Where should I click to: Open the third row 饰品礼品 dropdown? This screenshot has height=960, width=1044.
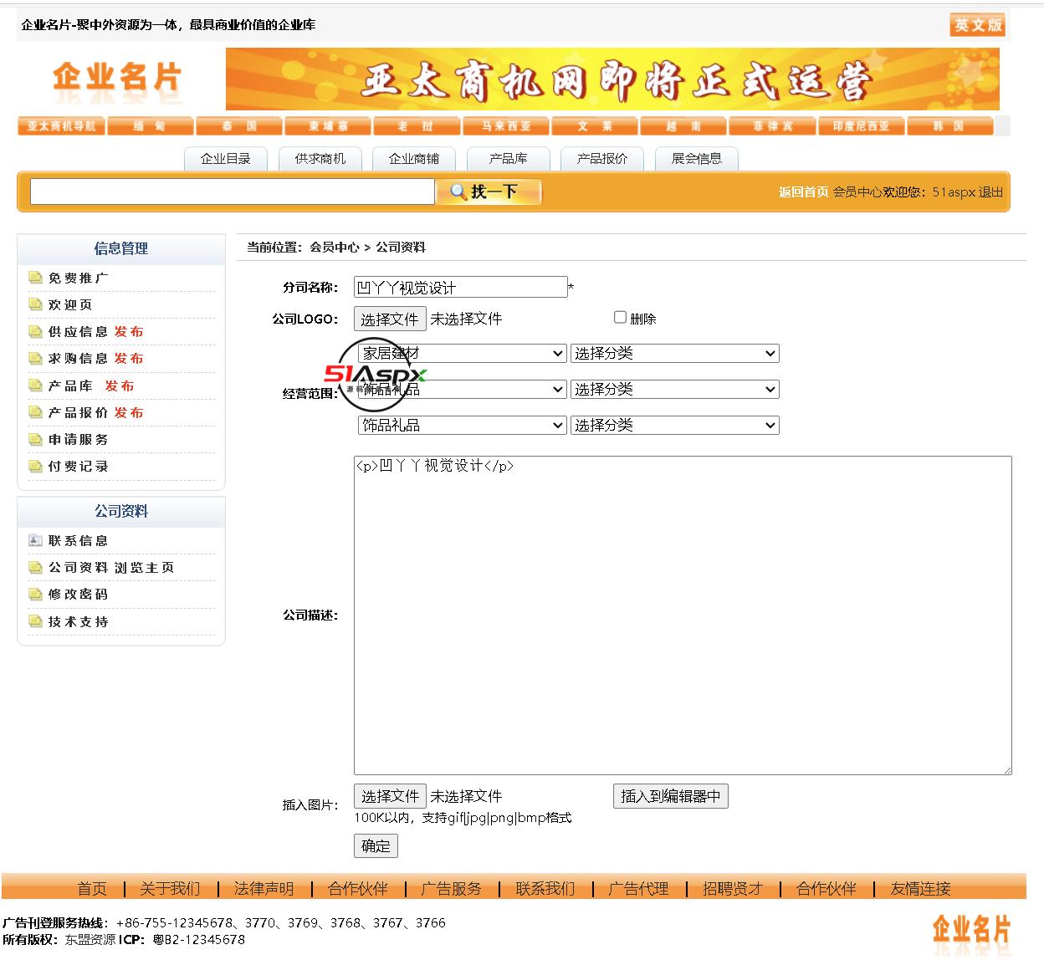coord(463,425)
